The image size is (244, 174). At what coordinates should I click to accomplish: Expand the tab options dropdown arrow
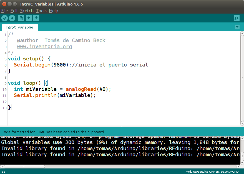pos(237,27)
